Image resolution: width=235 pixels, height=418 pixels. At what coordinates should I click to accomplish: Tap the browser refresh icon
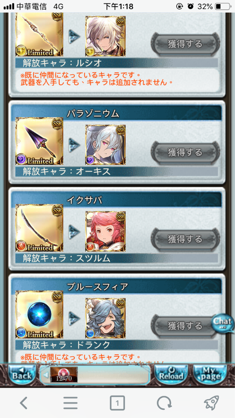coord(164,403)
